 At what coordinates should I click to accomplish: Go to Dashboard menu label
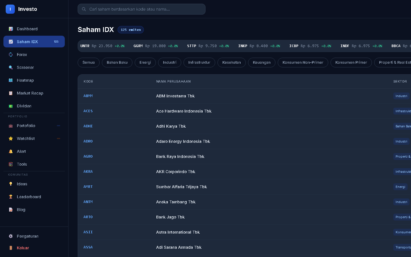coord(27,29)
